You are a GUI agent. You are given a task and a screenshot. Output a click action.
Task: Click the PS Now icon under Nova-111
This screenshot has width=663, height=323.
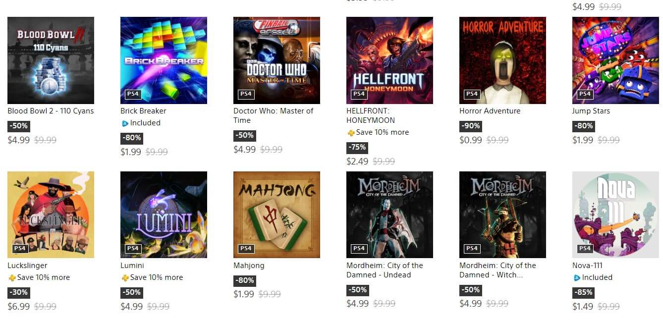[x=577, y=278]
